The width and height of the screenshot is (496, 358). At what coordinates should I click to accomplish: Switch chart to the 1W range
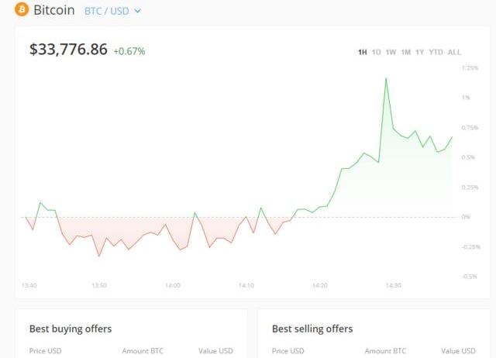coord(391,53)
